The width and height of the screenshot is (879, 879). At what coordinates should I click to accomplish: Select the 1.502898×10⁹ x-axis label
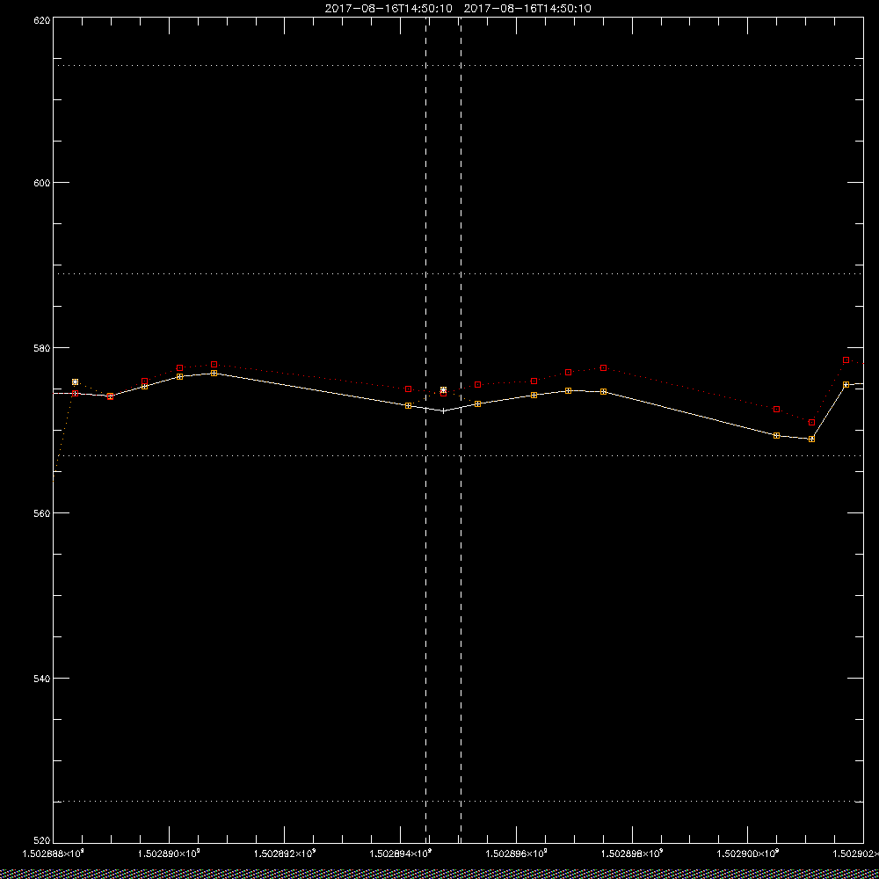[x=632, y=854]
